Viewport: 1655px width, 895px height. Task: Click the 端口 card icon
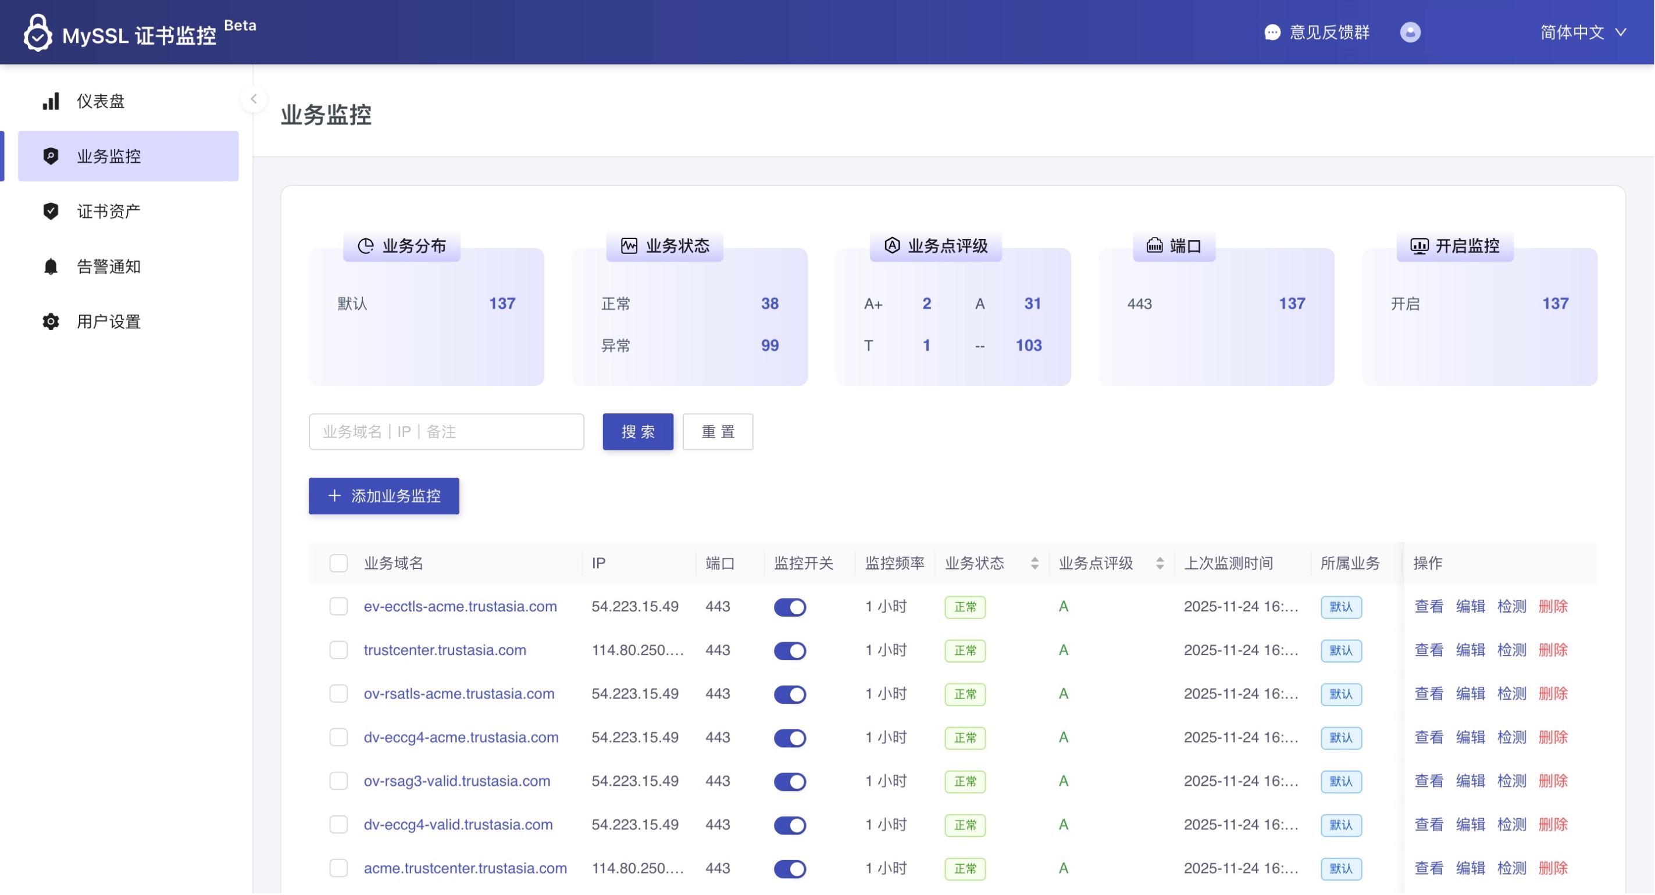[x=1154, y=245]
